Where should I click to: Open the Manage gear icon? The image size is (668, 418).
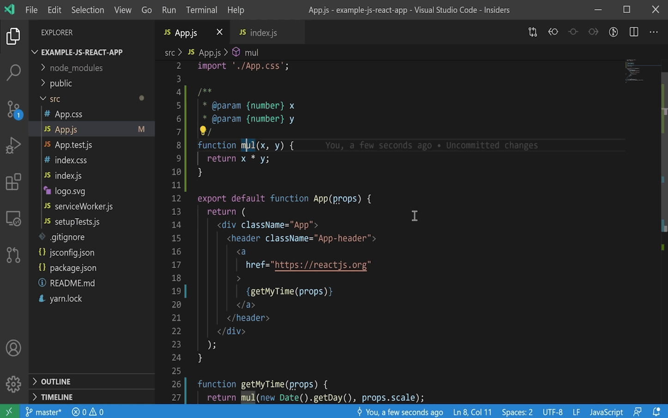click(13, 384)
